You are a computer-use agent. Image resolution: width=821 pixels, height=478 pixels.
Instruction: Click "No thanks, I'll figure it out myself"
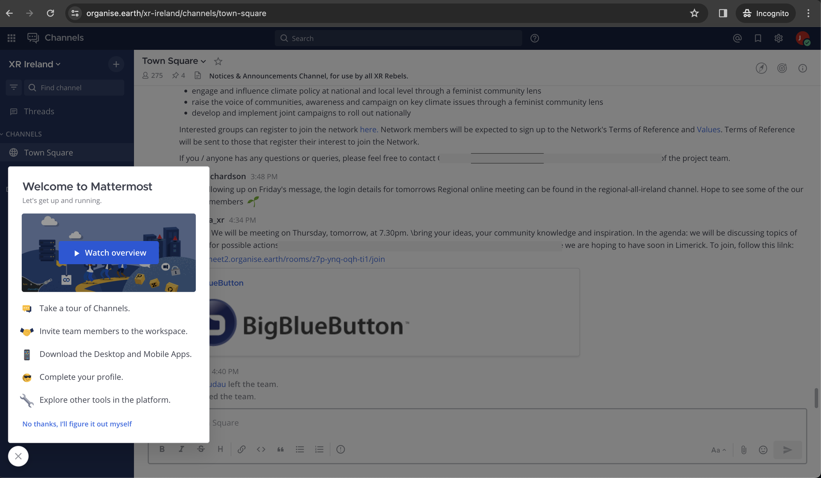[x=77, y=424]
